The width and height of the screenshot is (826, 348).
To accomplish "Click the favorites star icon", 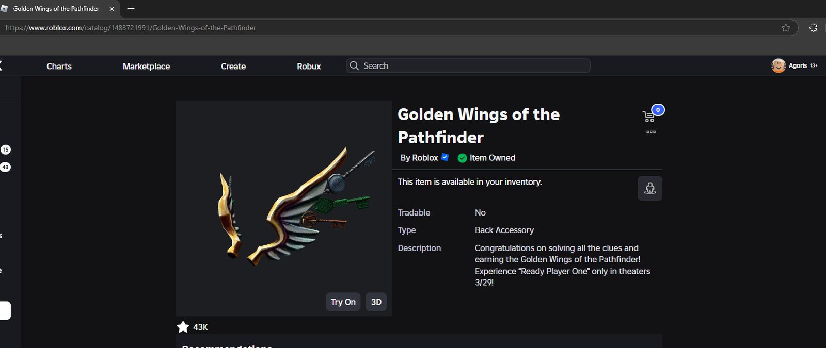I will tap(183, 327).
